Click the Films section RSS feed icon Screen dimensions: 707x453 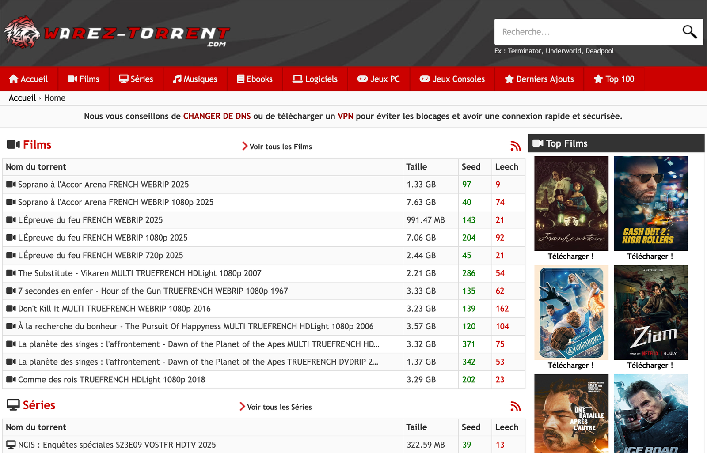[515, 146]
